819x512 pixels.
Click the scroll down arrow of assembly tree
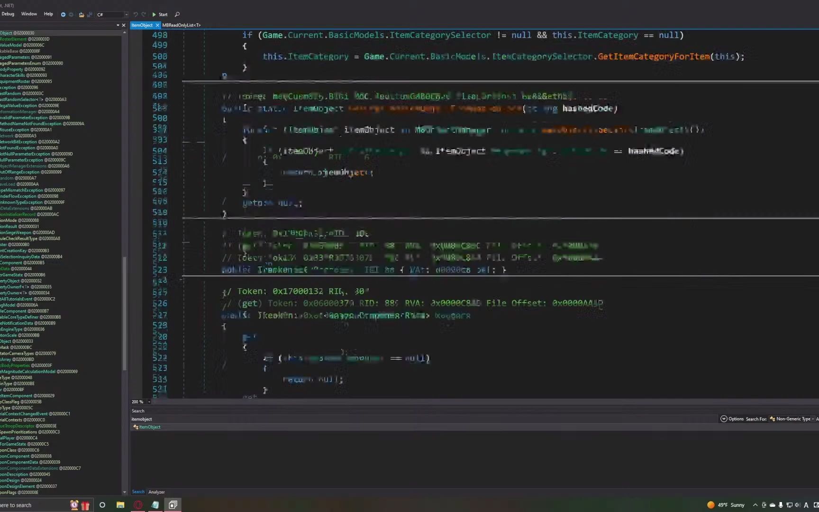(125, 492)
